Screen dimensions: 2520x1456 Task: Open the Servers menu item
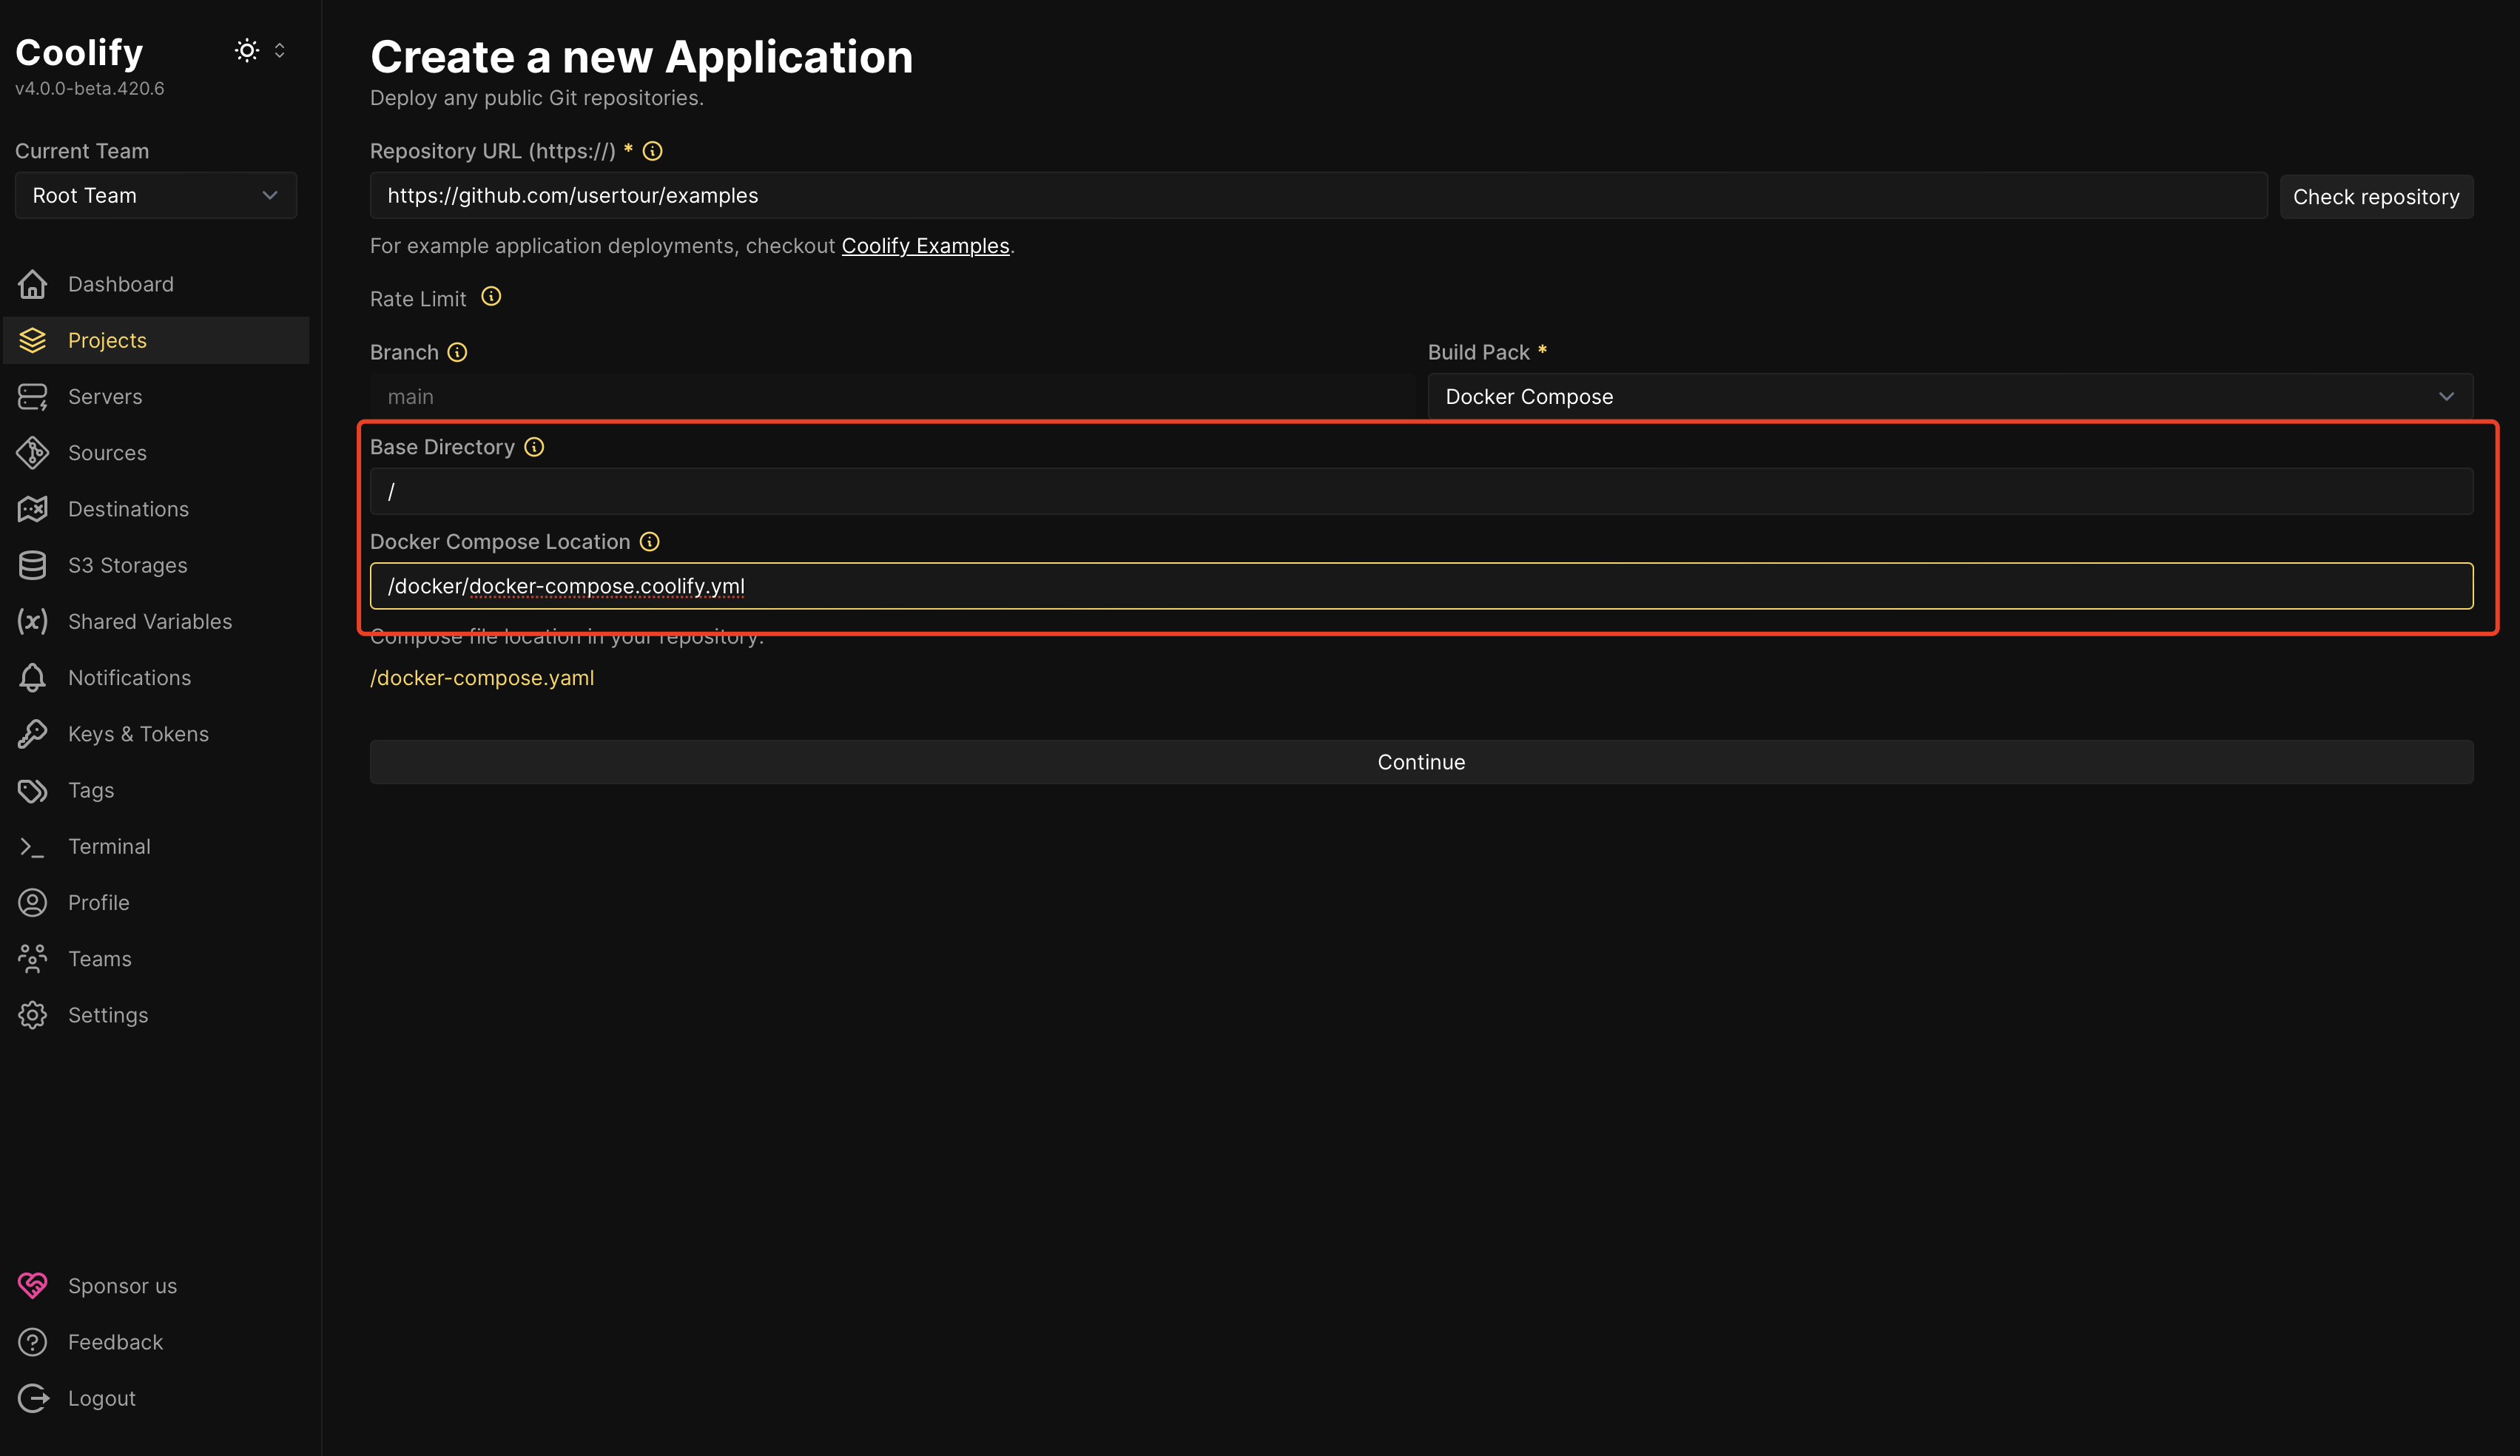(104, 397)
